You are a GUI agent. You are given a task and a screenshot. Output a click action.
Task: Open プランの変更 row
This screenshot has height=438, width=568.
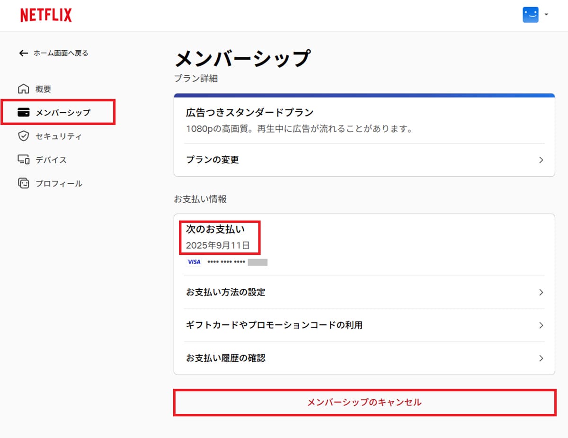[x=364, y=160]
